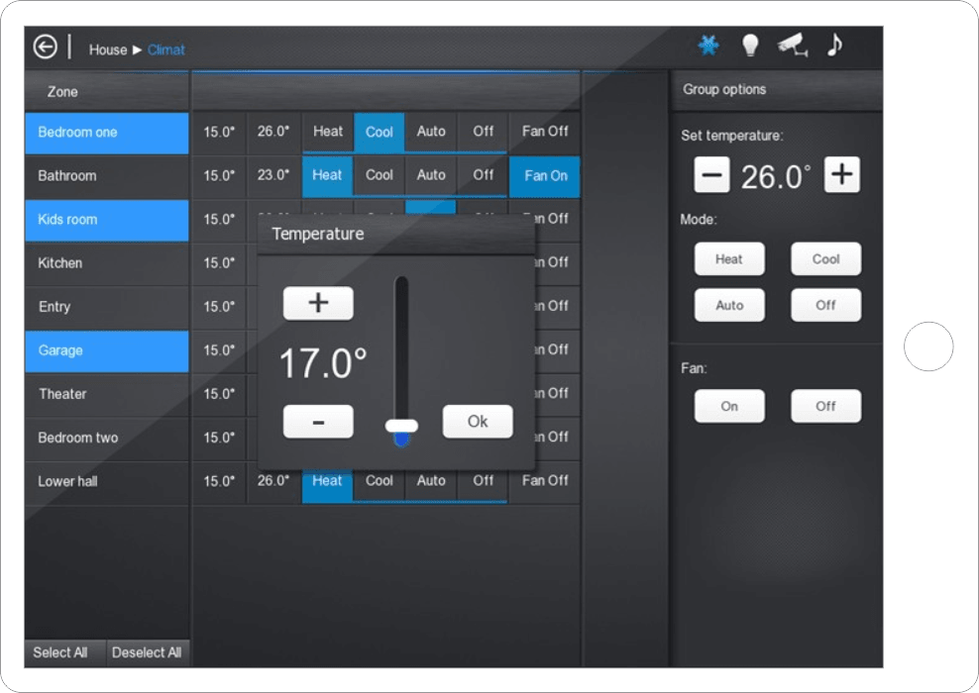979x693 pixels.
Task: Increase group set temperature with plus
Action: coord(841,175)
